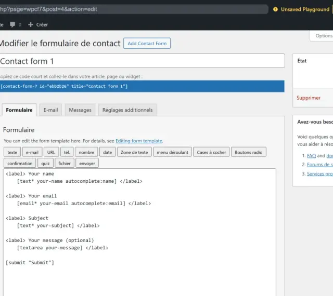Insert a Boutons radio tag
Viewport: 333px width, 296px height.
[x=249, y=152]
